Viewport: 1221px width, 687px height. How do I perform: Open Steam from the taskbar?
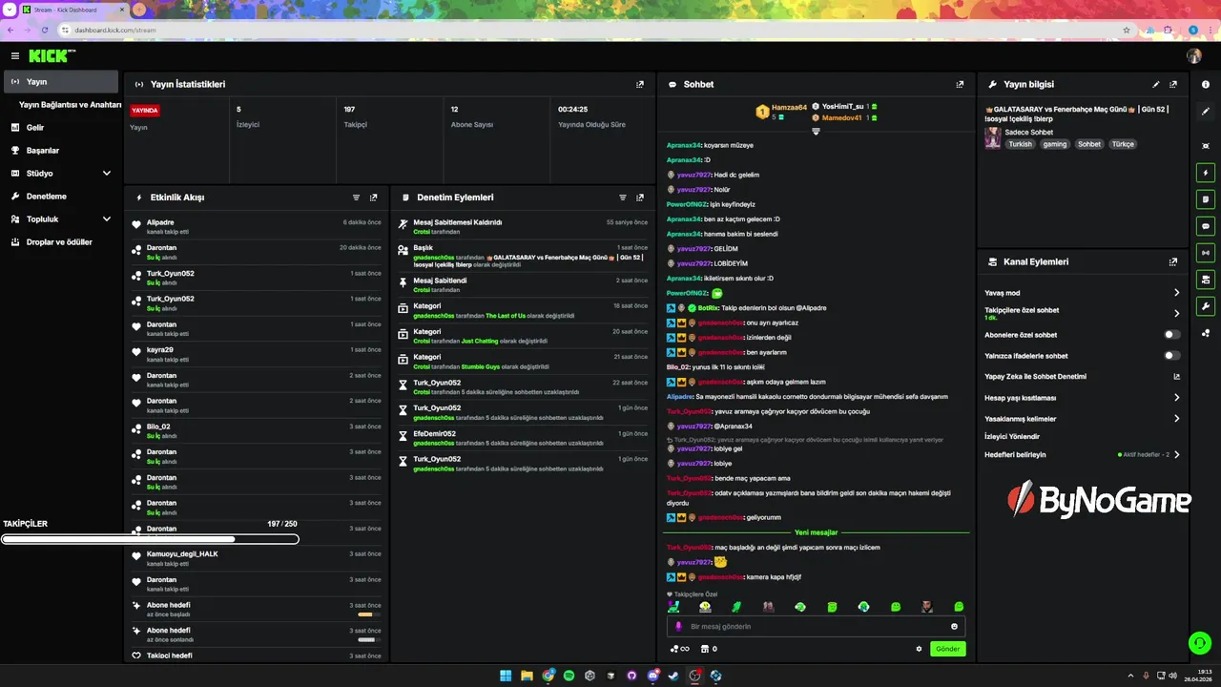click(x=673, y=676)
